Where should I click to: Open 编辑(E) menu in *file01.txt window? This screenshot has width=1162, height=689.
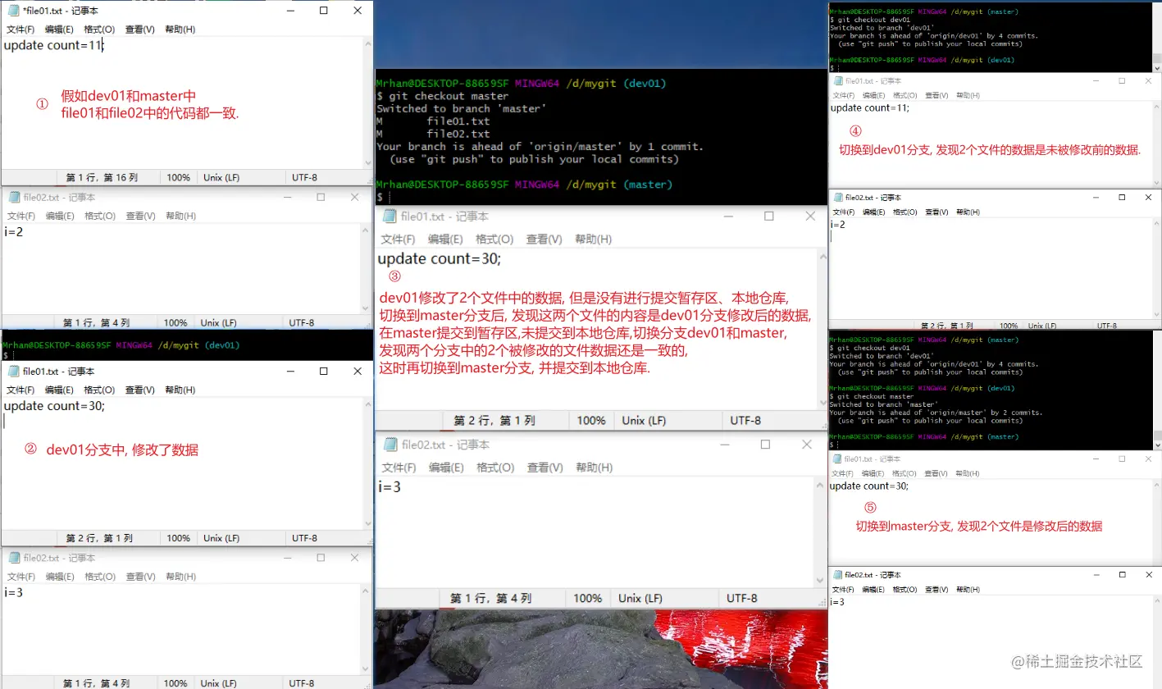(59, 30)
